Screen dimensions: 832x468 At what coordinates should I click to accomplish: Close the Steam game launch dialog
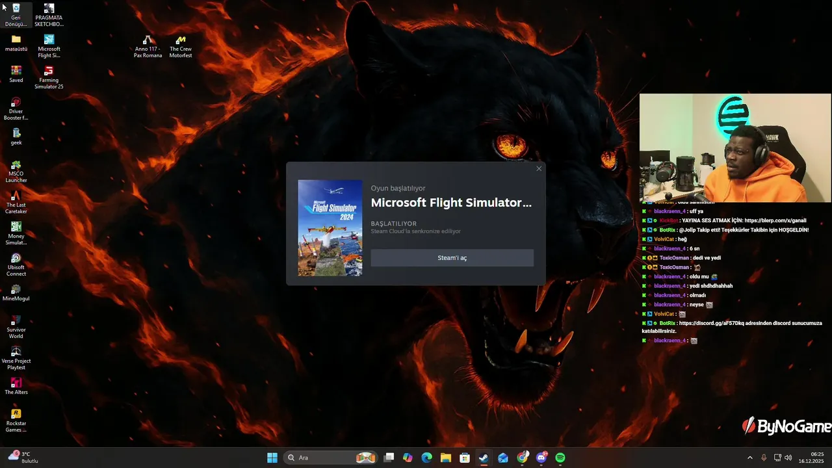(x=539, y=169)
